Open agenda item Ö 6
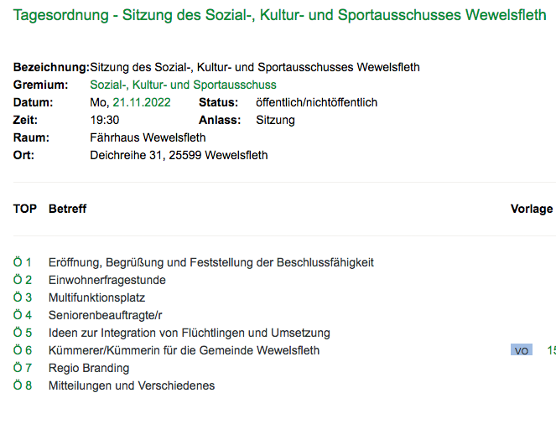This screenshot has height=424, width=556. 23,350
